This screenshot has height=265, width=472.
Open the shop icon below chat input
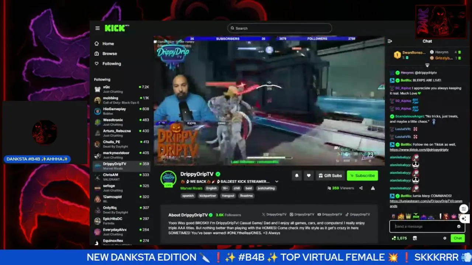[x=415, y=238]
